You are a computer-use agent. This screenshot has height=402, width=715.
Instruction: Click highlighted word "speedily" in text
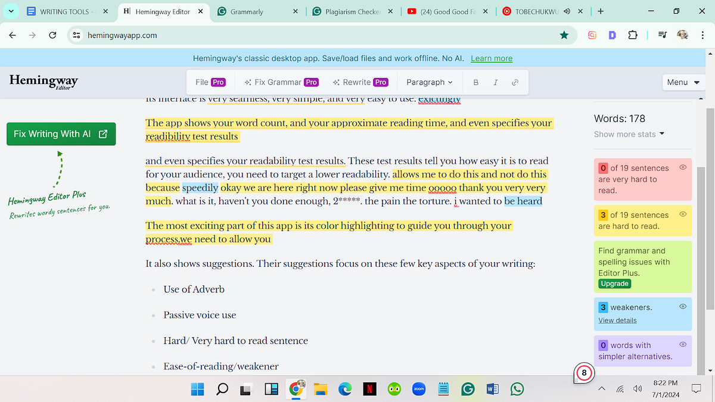tap(200, 188)
